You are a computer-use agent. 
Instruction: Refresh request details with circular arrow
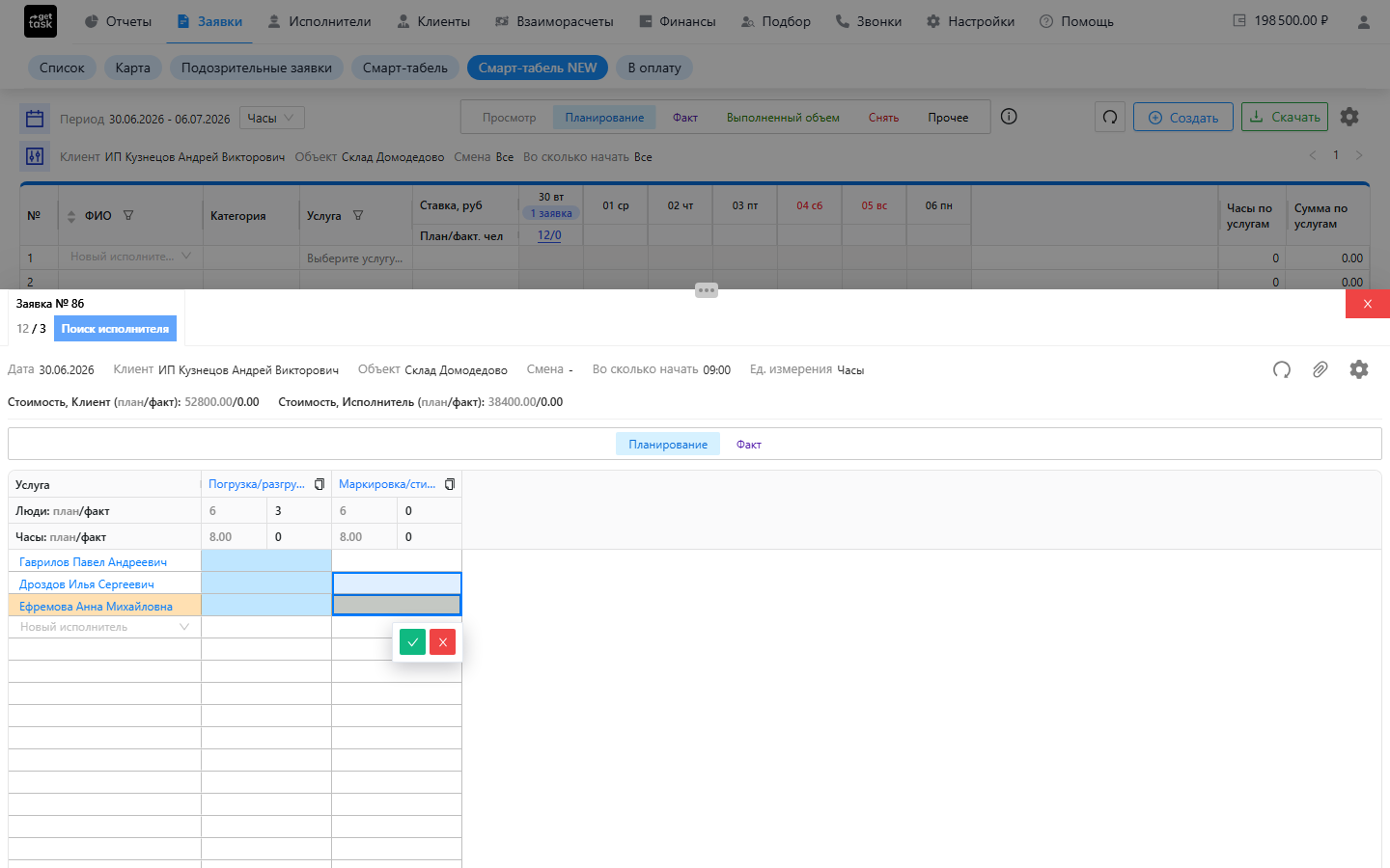coord(1282,369)
